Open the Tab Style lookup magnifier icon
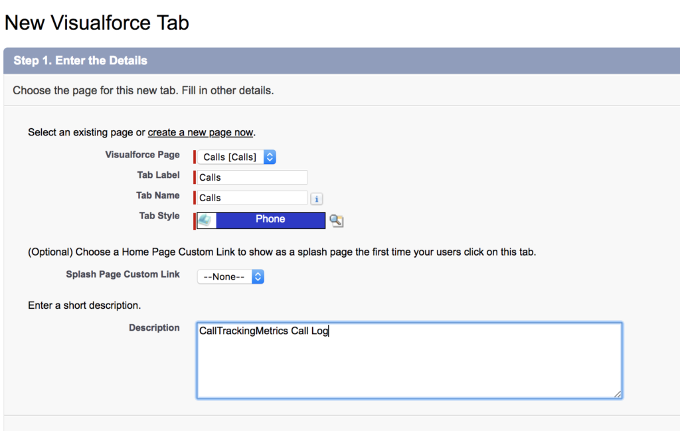The width and height of the screenshot is (680, 431). [x=337, y=220]
